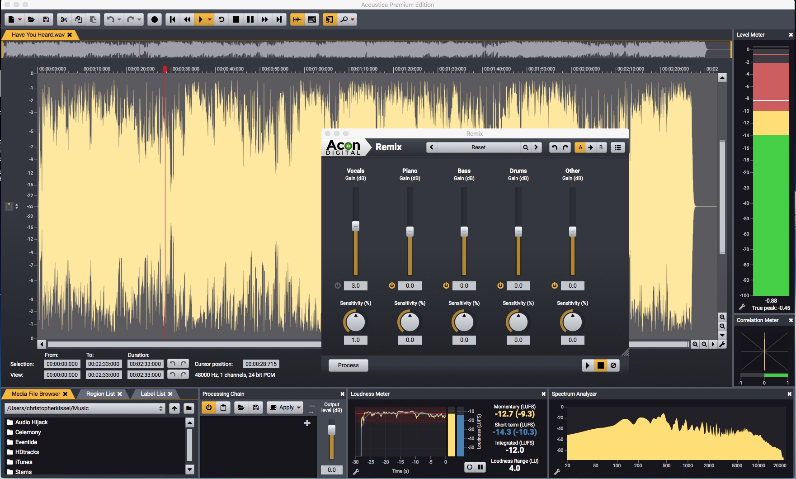This screenshot has width=796, height=479.
Task: Copy the selection from the toolbar
Action: (79, 19)
